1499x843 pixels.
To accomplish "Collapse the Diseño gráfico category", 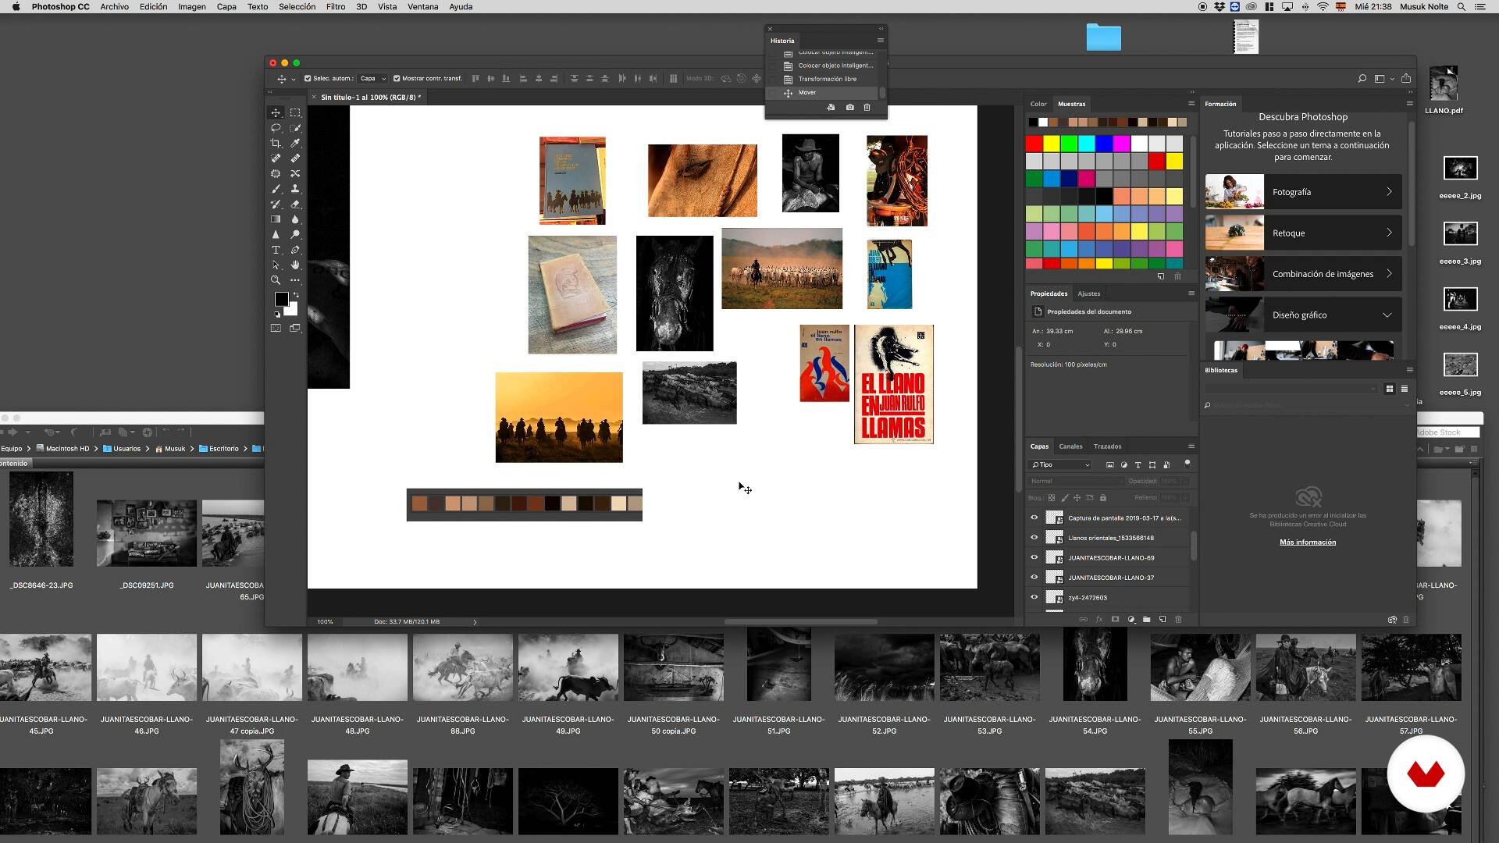I will coord(1303,315).
